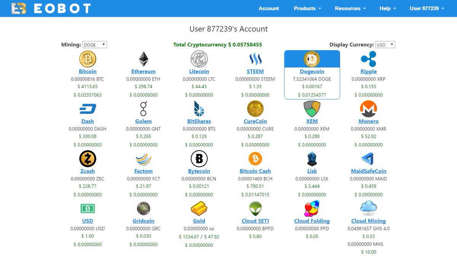Click the Ripple link
This screenshot has height=256, width=457.
point(368,71)
